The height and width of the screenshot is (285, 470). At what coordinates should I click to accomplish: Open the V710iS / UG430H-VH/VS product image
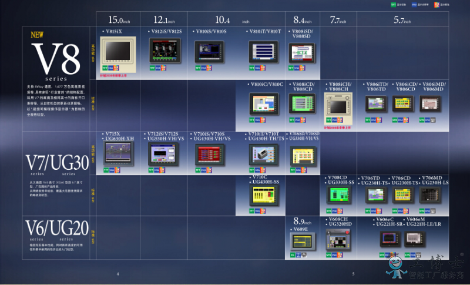coord(210,155)
